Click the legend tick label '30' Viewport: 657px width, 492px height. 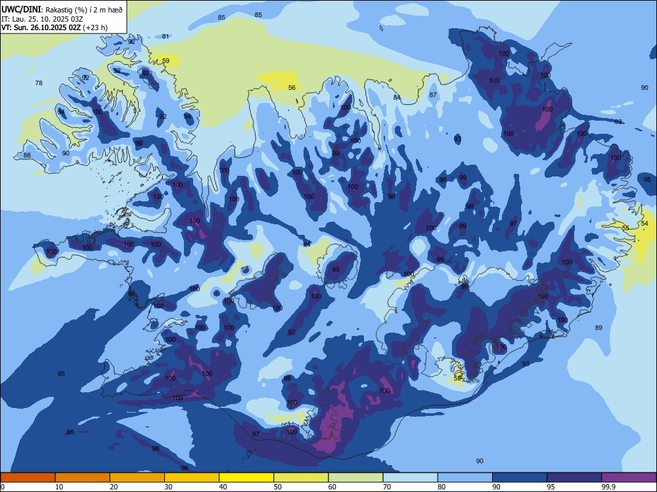(x=168, y=487)
